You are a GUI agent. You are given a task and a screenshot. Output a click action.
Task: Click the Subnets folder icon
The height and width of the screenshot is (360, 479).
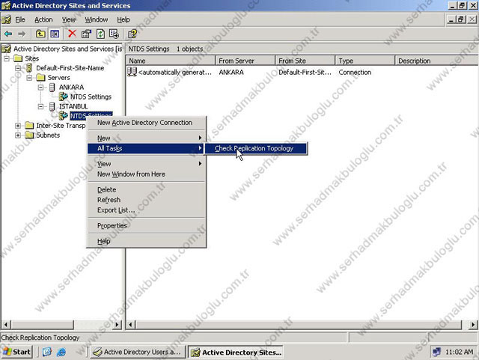(29, 135)
